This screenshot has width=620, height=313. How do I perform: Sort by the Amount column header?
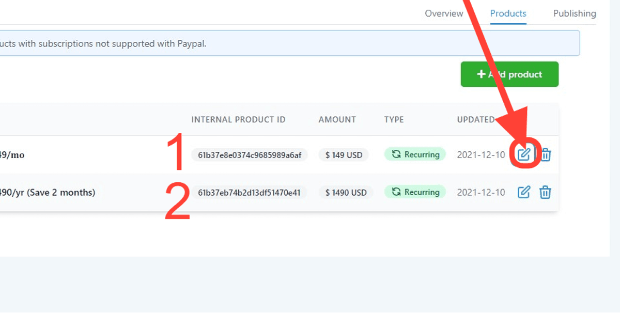click(x=337, y=119)
